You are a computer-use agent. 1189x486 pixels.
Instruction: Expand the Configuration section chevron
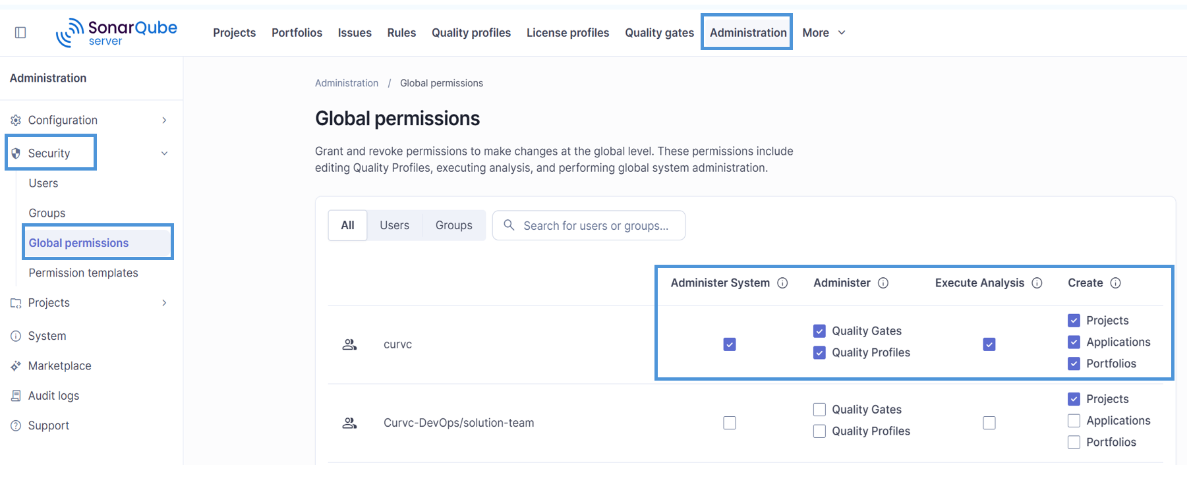(x=164, y=120)
